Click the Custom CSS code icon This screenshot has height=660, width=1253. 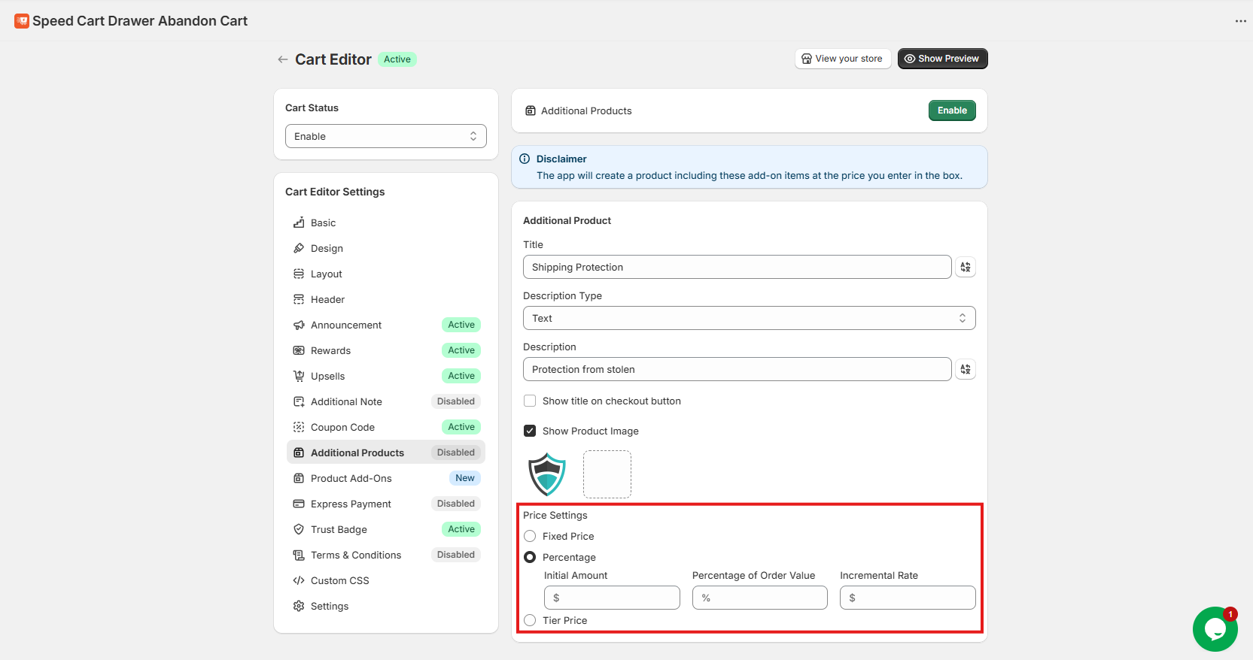(x=299, y=580)
